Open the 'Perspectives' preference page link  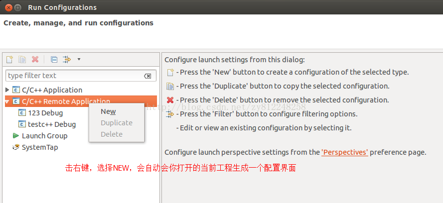345,152
